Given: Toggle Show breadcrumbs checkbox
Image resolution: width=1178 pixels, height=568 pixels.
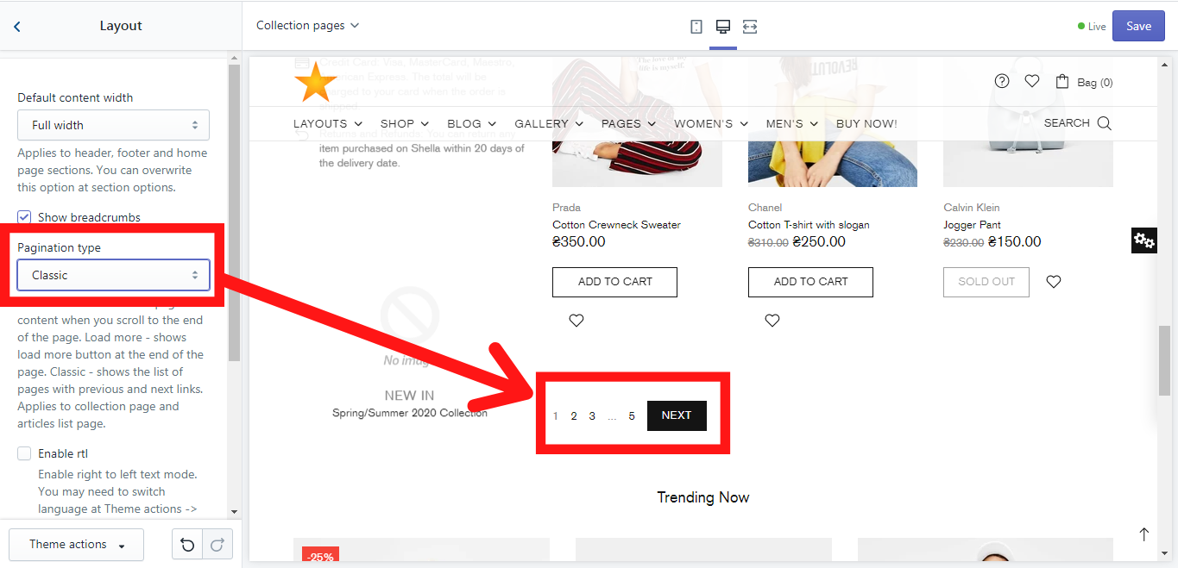Looking at the screenshot, I should point(24,217).
